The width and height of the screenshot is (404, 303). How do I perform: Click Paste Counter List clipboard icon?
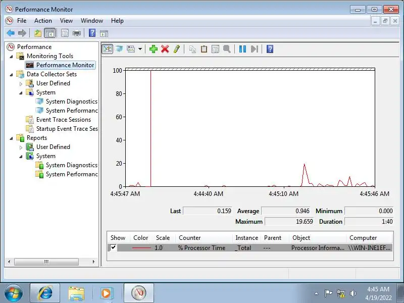pos(204,48)
